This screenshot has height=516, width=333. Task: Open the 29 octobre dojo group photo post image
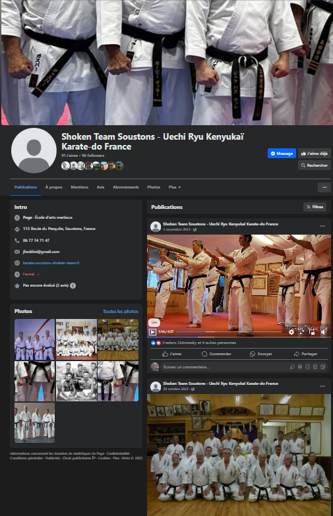coord(239,455)
